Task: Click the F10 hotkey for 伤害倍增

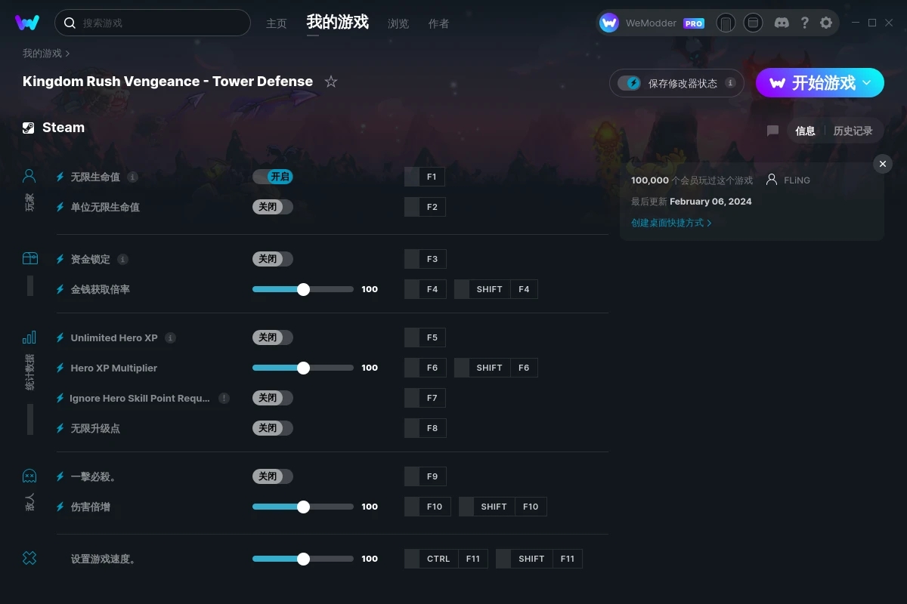Action: click(428, 507)
